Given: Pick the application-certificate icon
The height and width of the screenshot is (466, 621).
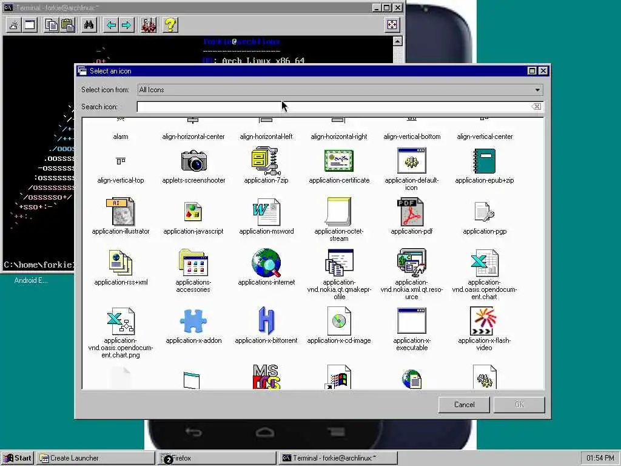Looking at the screenshot, I should (338, 160).
